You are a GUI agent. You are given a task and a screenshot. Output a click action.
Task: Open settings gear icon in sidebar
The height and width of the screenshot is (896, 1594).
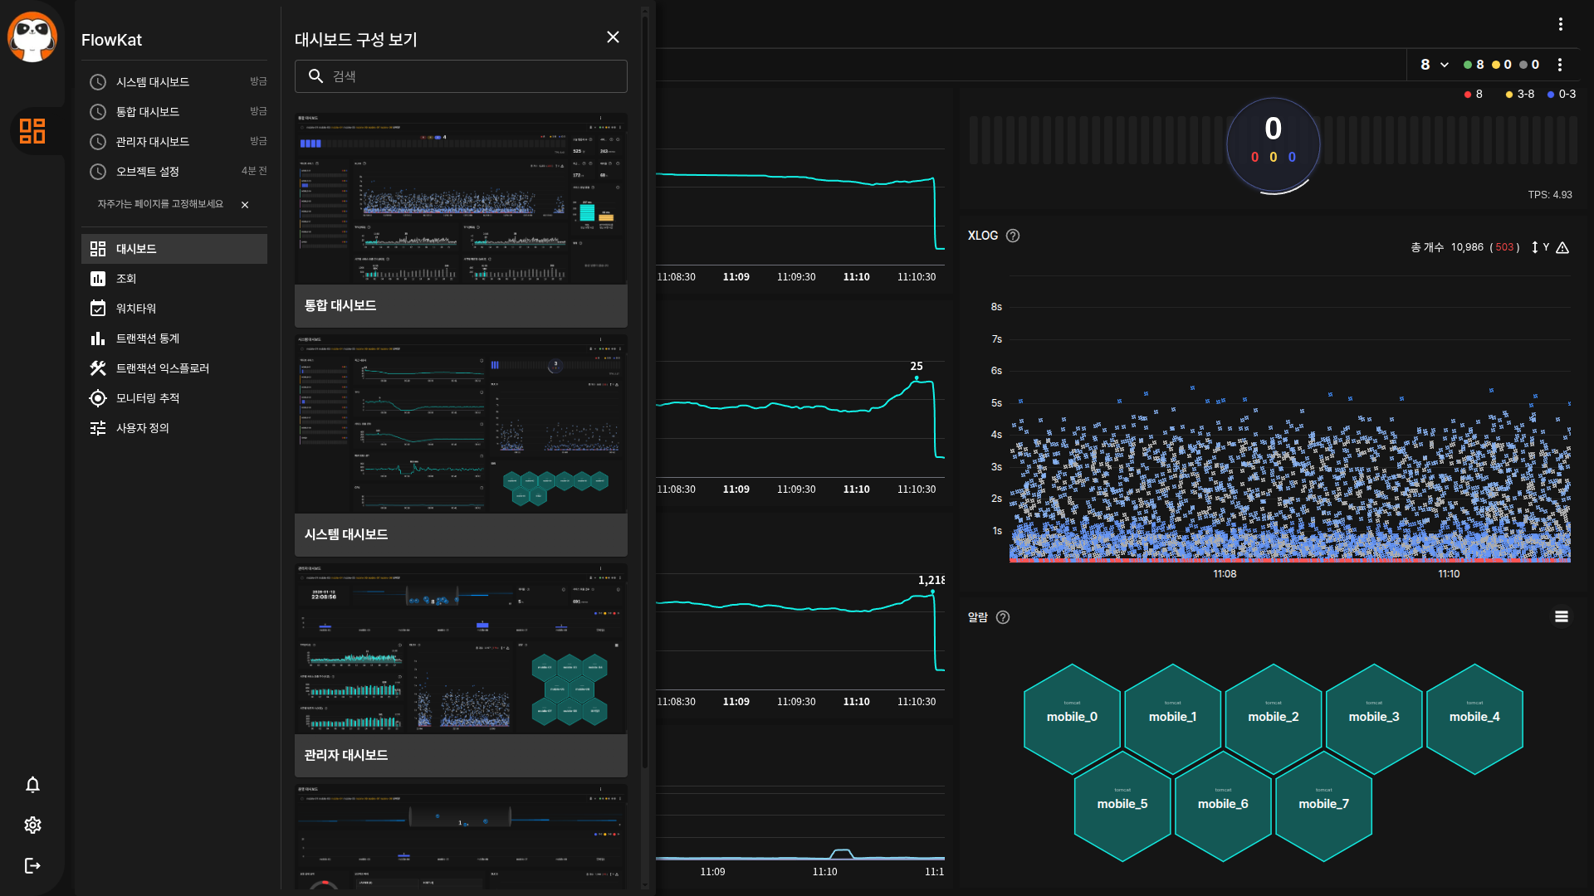click(x=32, y=825)
